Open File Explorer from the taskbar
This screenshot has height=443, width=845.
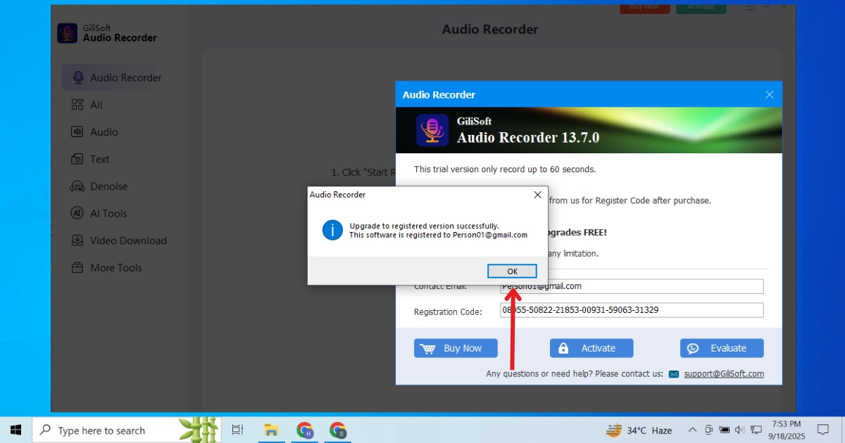point(270,430)
